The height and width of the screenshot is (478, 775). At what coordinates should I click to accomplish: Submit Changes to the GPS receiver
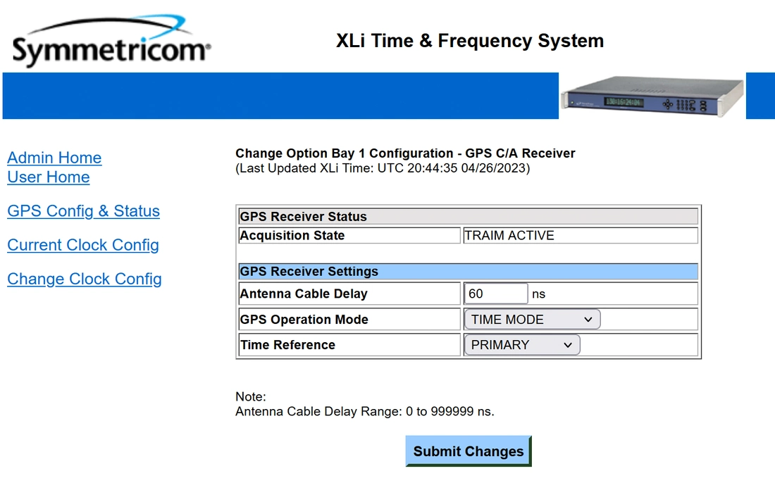coord(469,451)
